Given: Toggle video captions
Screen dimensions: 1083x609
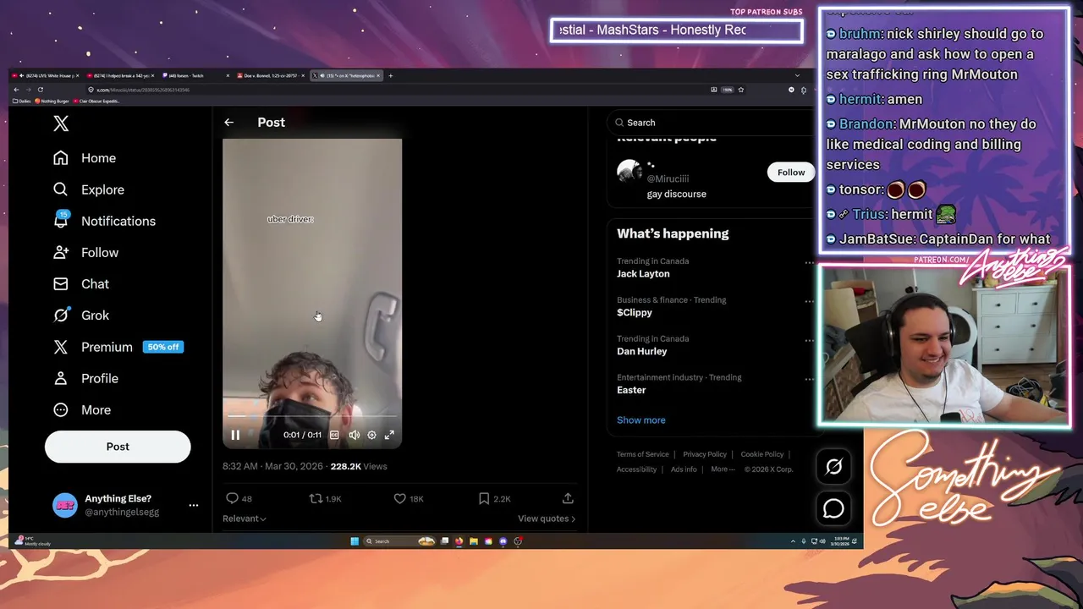Looking at the screenshot, I should click(x=334, y=435).
